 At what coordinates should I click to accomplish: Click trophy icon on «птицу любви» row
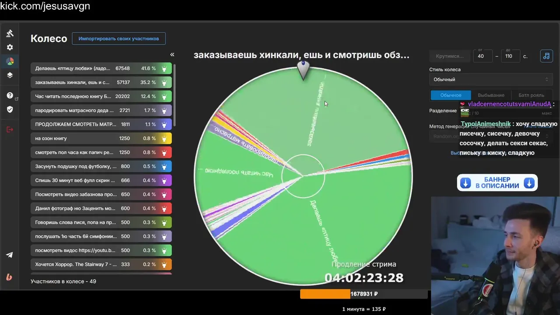click(164, 69)
